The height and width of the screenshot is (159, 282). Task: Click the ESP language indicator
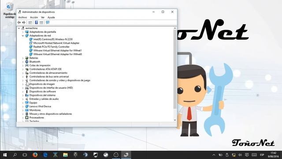pos(262,155)
